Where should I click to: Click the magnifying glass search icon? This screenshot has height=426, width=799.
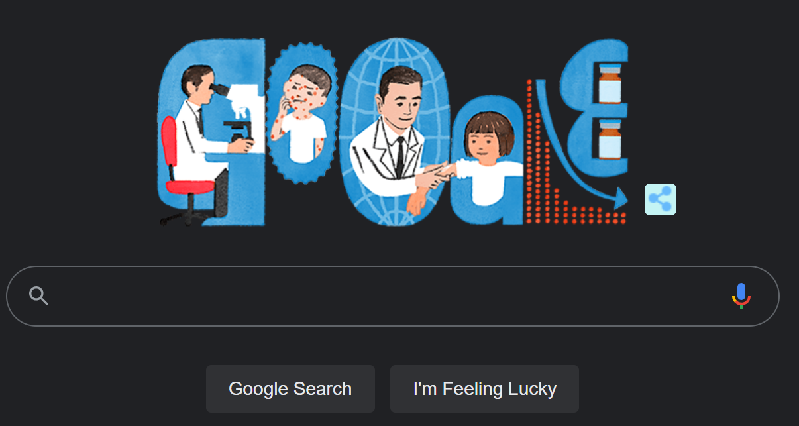(x=39, y=296)
